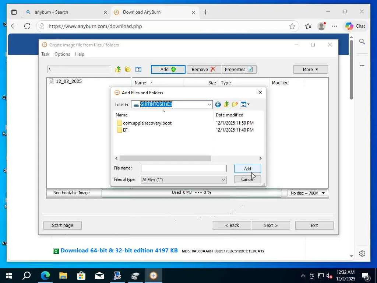Open browser Settings and more menu
The height and width of the screenshot is (283, 377).
(x=335, y=26)
